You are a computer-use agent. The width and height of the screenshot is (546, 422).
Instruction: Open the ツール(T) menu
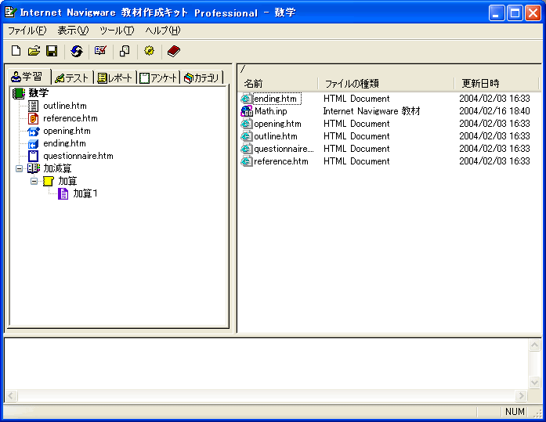tap(117, 31)
